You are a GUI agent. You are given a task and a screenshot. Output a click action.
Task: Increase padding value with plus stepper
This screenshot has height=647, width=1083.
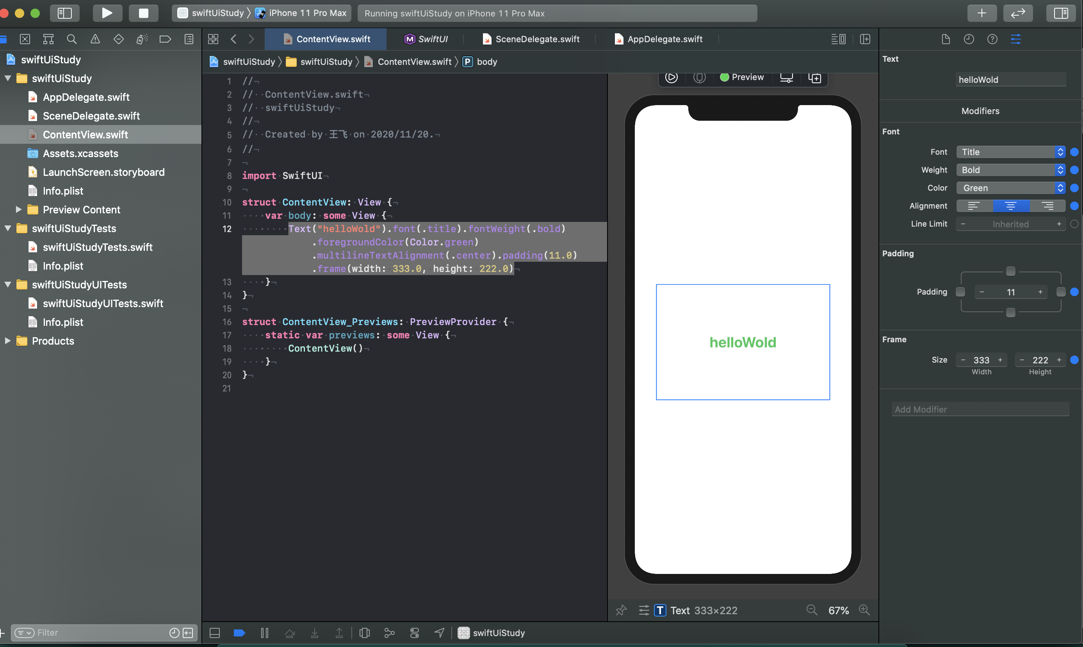pos(1040,292)
